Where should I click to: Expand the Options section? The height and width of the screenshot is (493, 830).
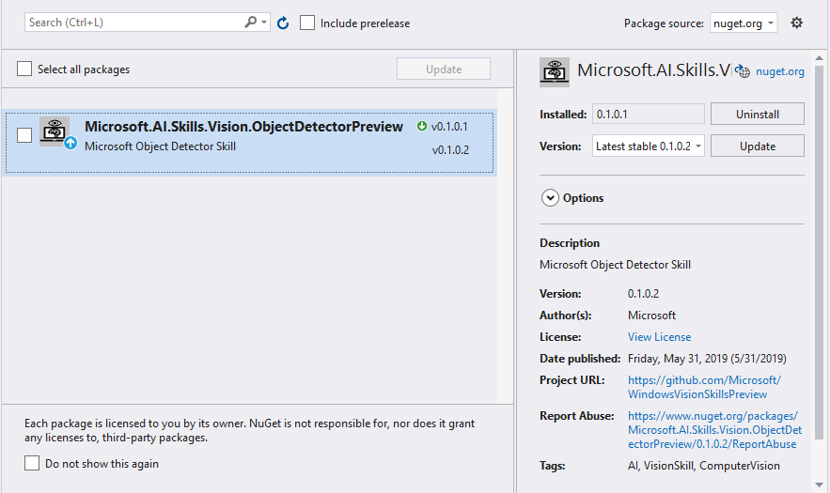click(x=550, y=198)
